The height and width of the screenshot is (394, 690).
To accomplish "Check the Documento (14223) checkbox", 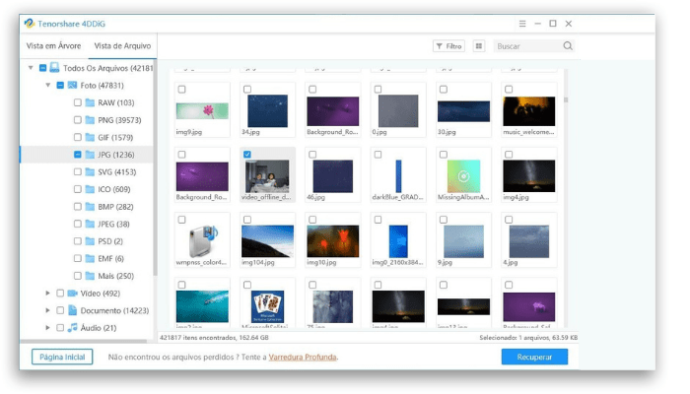I will pos(60,310).
